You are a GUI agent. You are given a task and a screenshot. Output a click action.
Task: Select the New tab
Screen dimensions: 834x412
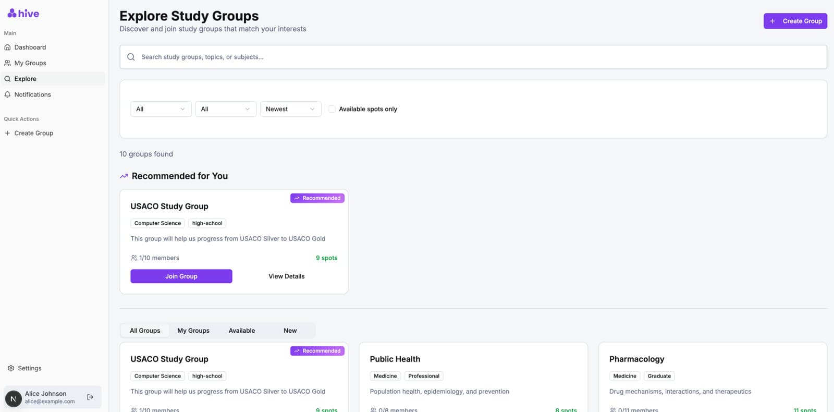[290, 331]
